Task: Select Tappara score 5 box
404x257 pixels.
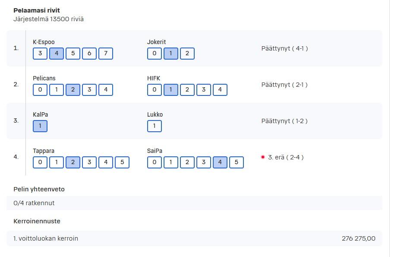Action: [122, 162]
